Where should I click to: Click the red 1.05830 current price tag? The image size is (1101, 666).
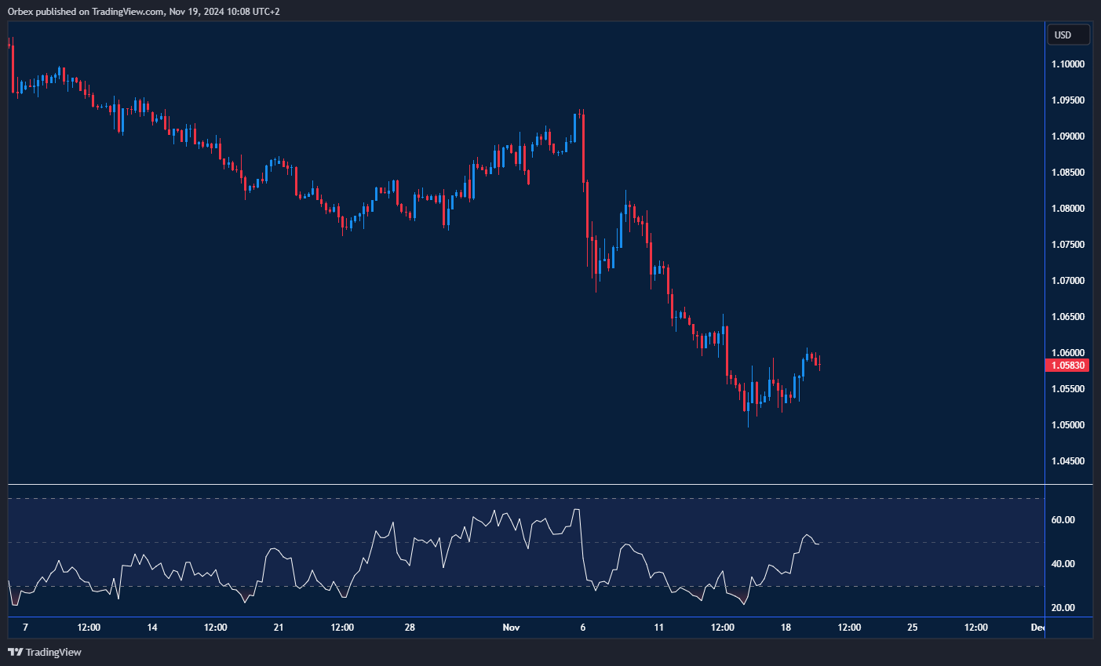(x=1067, y=366)
